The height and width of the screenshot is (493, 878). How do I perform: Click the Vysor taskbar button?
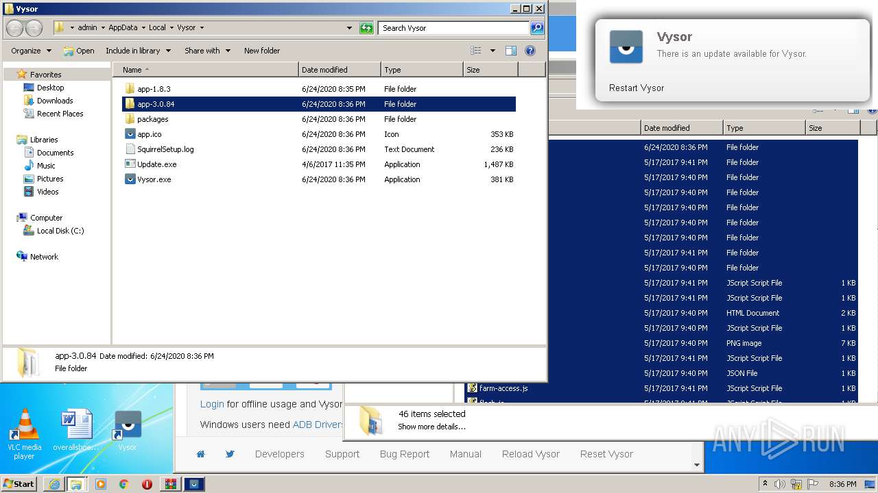point(194,484)
